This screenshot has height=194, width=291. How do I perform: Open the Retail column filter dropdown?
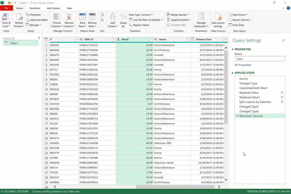[x=151, y=39]
